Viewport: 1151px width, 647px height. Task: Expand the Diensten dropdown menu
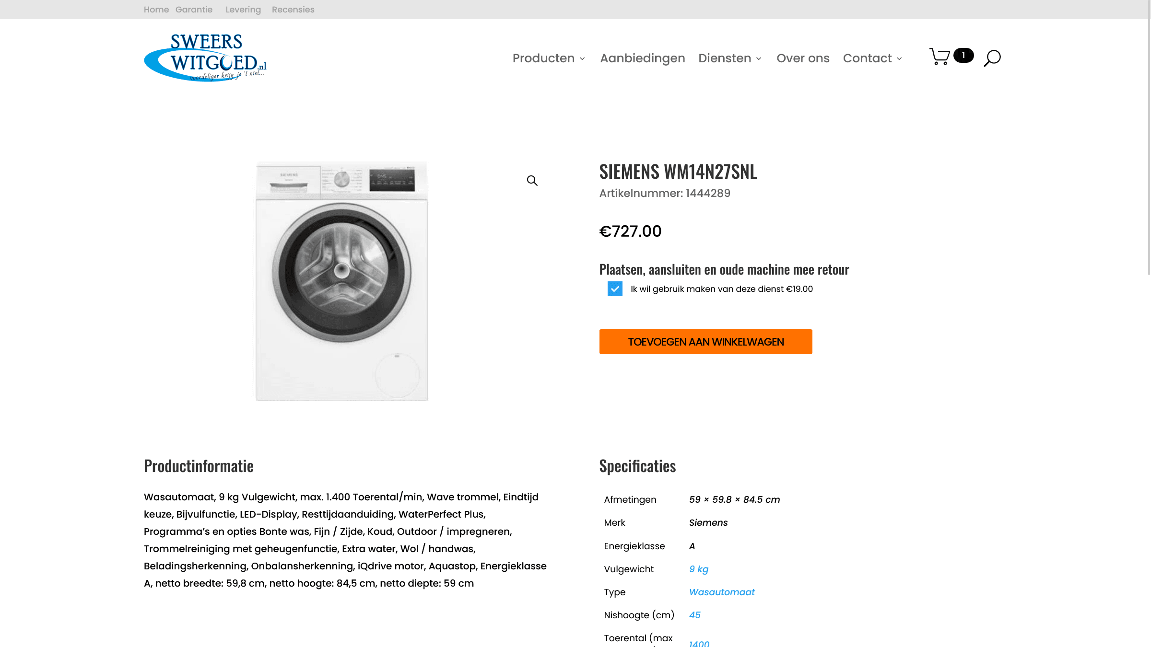[729, 58]
